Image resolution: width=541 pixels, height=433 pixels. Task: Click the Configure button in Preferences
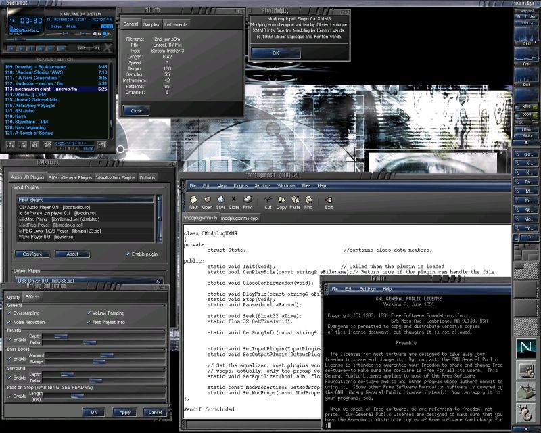pyautogui.click(x=32, y=254)
